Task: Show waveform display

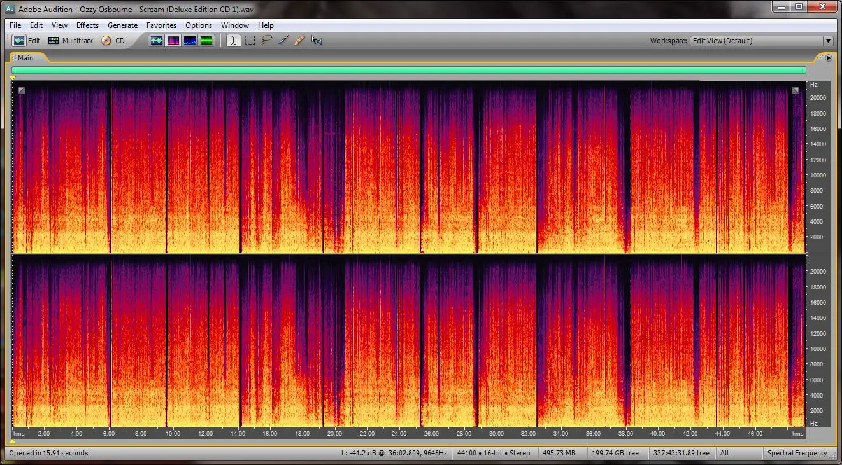Action: click(157, 41)
